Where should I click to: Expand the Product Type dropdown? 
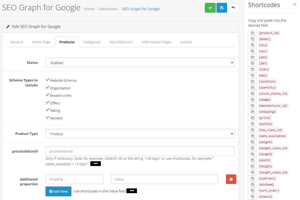click(140, 134)
